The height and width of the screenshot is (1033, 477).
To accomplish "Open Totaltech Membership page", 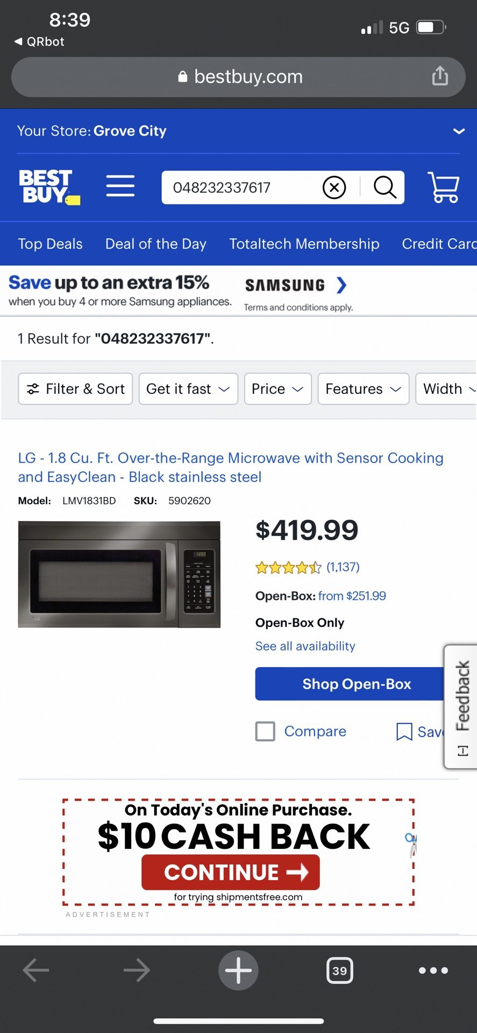I will [x=304, y=244].
